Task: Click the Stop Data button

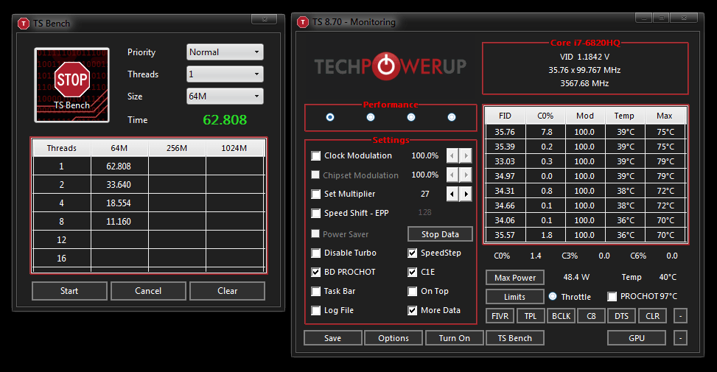Action: (440, 234)
